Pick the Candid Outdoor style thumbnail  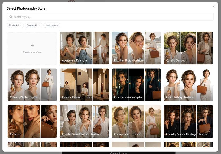click(x=188, y=48)
